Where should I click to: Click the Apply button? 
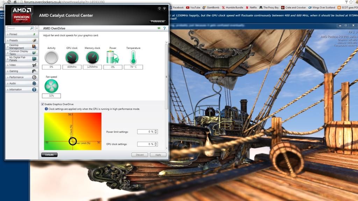pos(158,155)
